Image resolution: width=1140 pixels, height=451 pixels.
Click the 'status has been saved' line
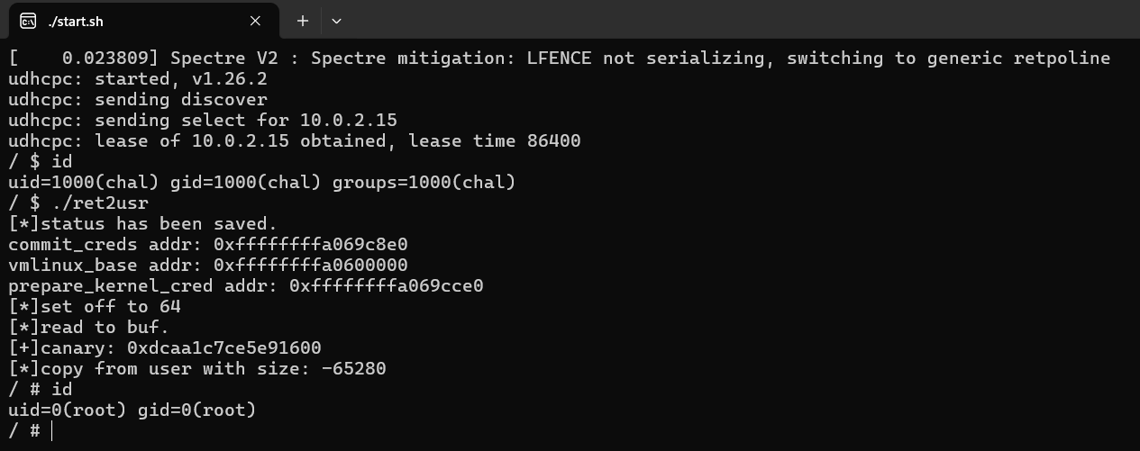click(143, 224)
